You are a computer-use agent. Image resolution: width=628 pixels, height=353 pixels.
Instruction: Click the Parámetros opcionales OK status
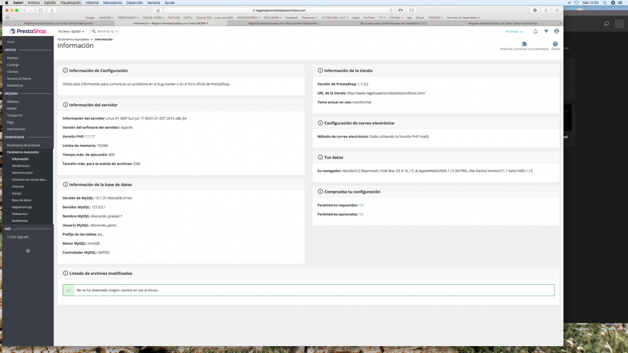(x=361, y=214)
